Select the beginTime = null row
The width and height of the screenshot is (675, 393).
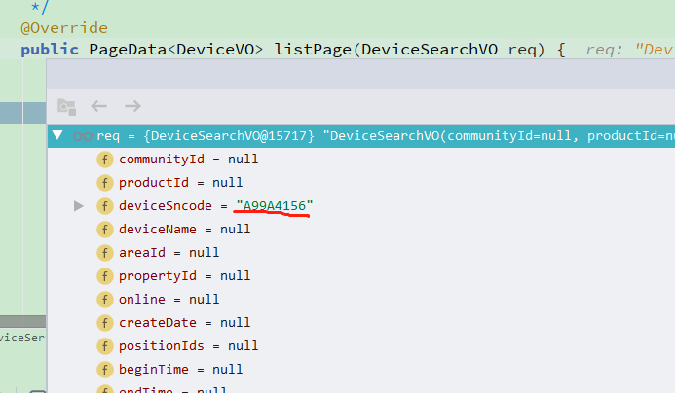click(361, 370)
